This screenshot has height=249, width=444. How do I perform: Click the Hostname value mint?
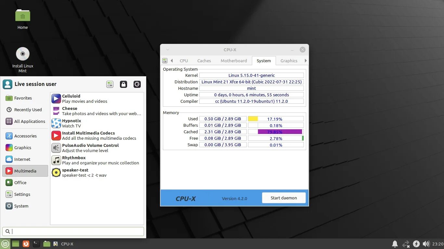[x=252, y=88]
